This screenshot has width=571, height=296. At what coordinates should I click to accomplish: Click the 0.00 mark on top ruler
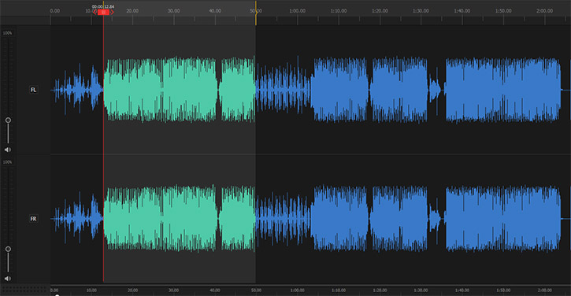54,11
